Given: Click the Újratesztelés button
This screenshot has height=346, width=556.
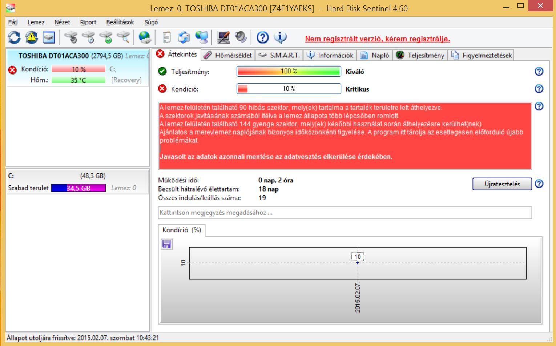Looking at the screenshot, I should tap(502, 184).
